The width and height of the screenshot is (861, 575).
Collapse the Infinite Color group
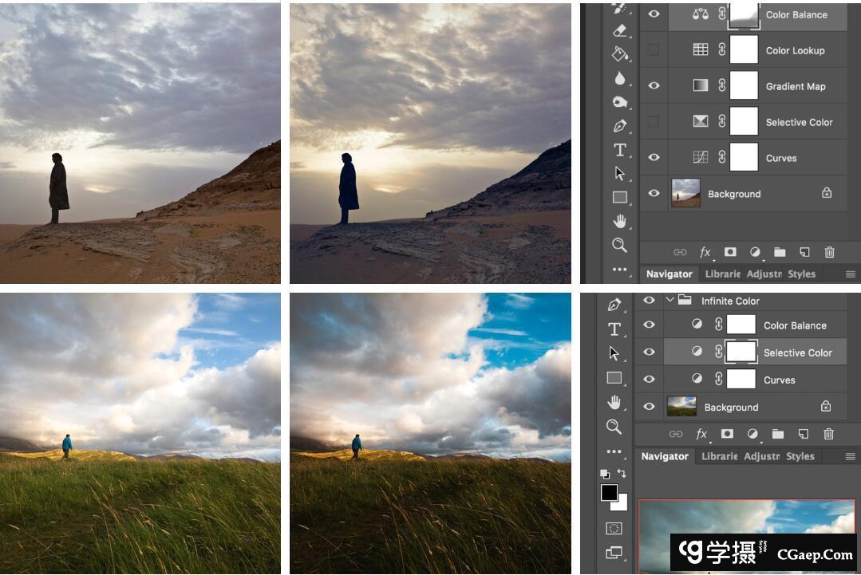click(669, 301)
